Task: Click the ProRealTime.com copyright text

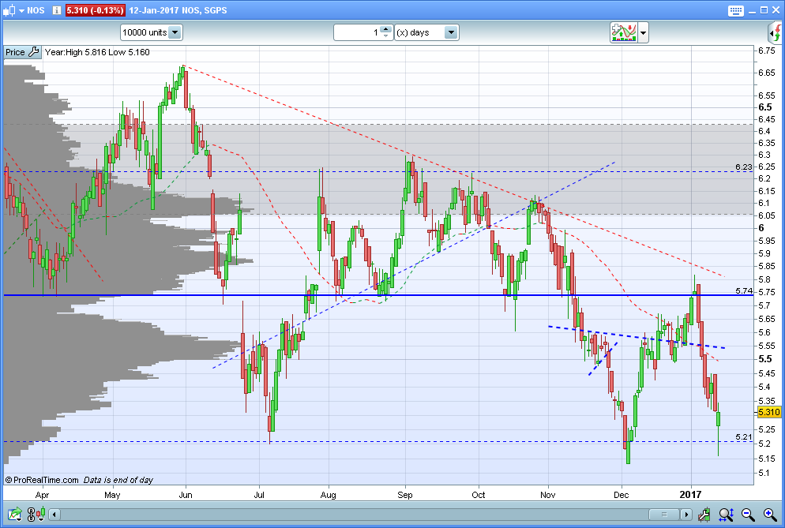Action: pyautogui.click(x=42, y=480)
